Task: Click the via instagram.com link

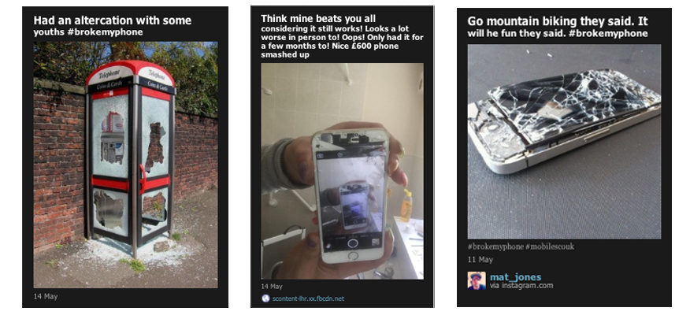Action: (x=521, y=286)
